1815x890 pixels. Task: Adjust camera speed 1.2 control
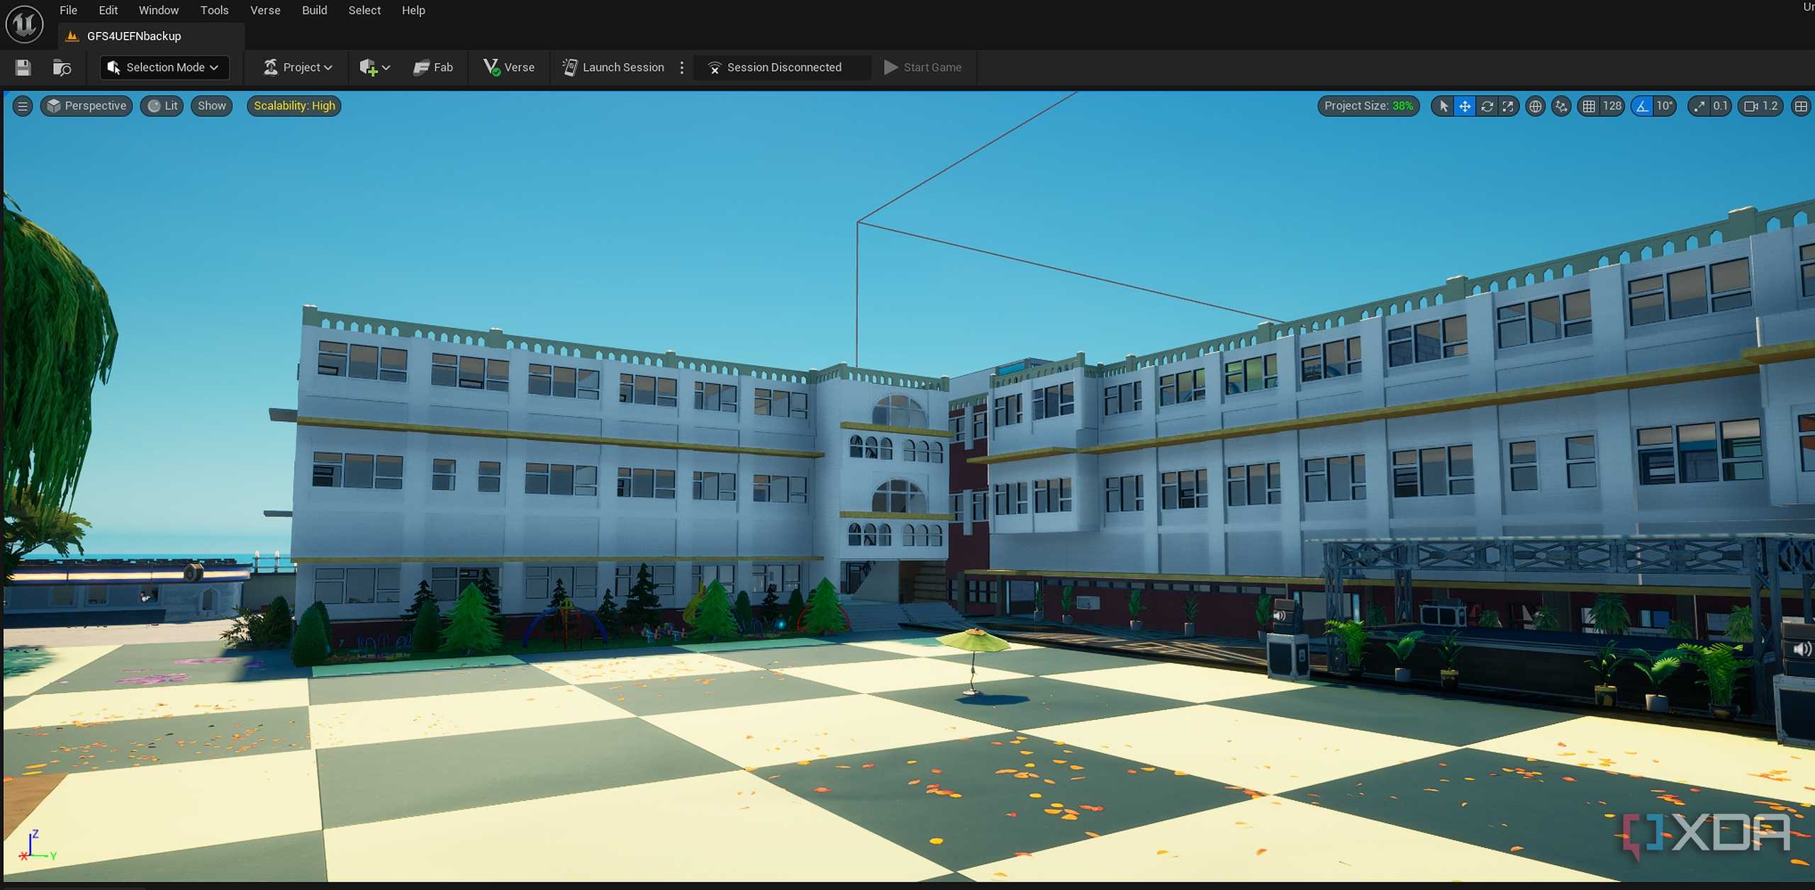point(1761,106)
